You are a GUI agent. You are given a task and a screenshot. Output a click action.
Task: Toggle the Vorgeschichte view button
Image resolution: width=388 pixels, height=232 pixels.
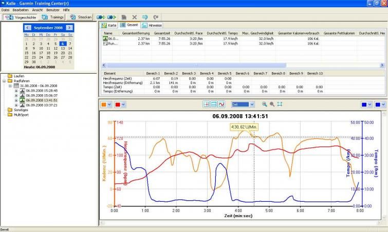pos(21,17)
